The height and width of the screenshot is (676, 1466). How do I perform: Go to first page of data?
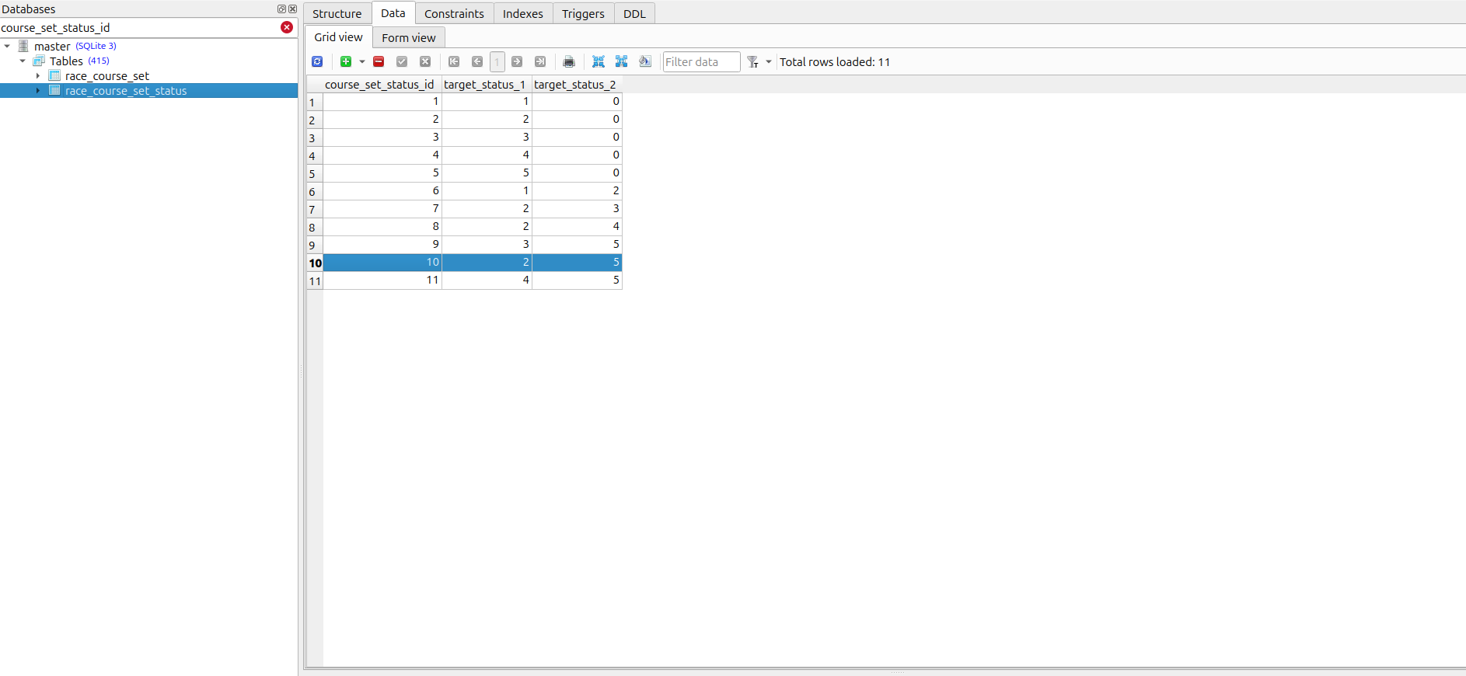point(454,62)
